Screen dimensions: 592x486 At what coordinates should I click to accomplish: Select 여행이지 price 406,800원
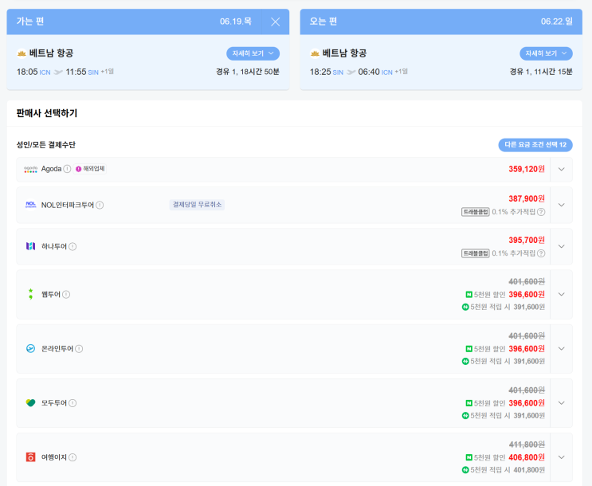pos(527,457)
